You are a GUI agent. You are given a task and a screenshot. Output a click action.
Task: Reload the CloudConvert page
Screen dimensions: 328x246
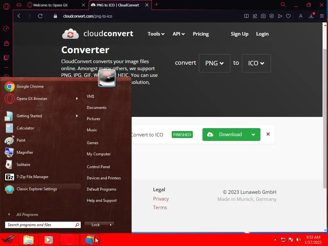(40, 16)
